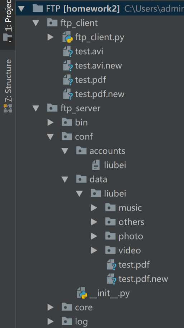Click the music folder icon
The width and height of the screenshot is (184, 328).
coord(110,208)
